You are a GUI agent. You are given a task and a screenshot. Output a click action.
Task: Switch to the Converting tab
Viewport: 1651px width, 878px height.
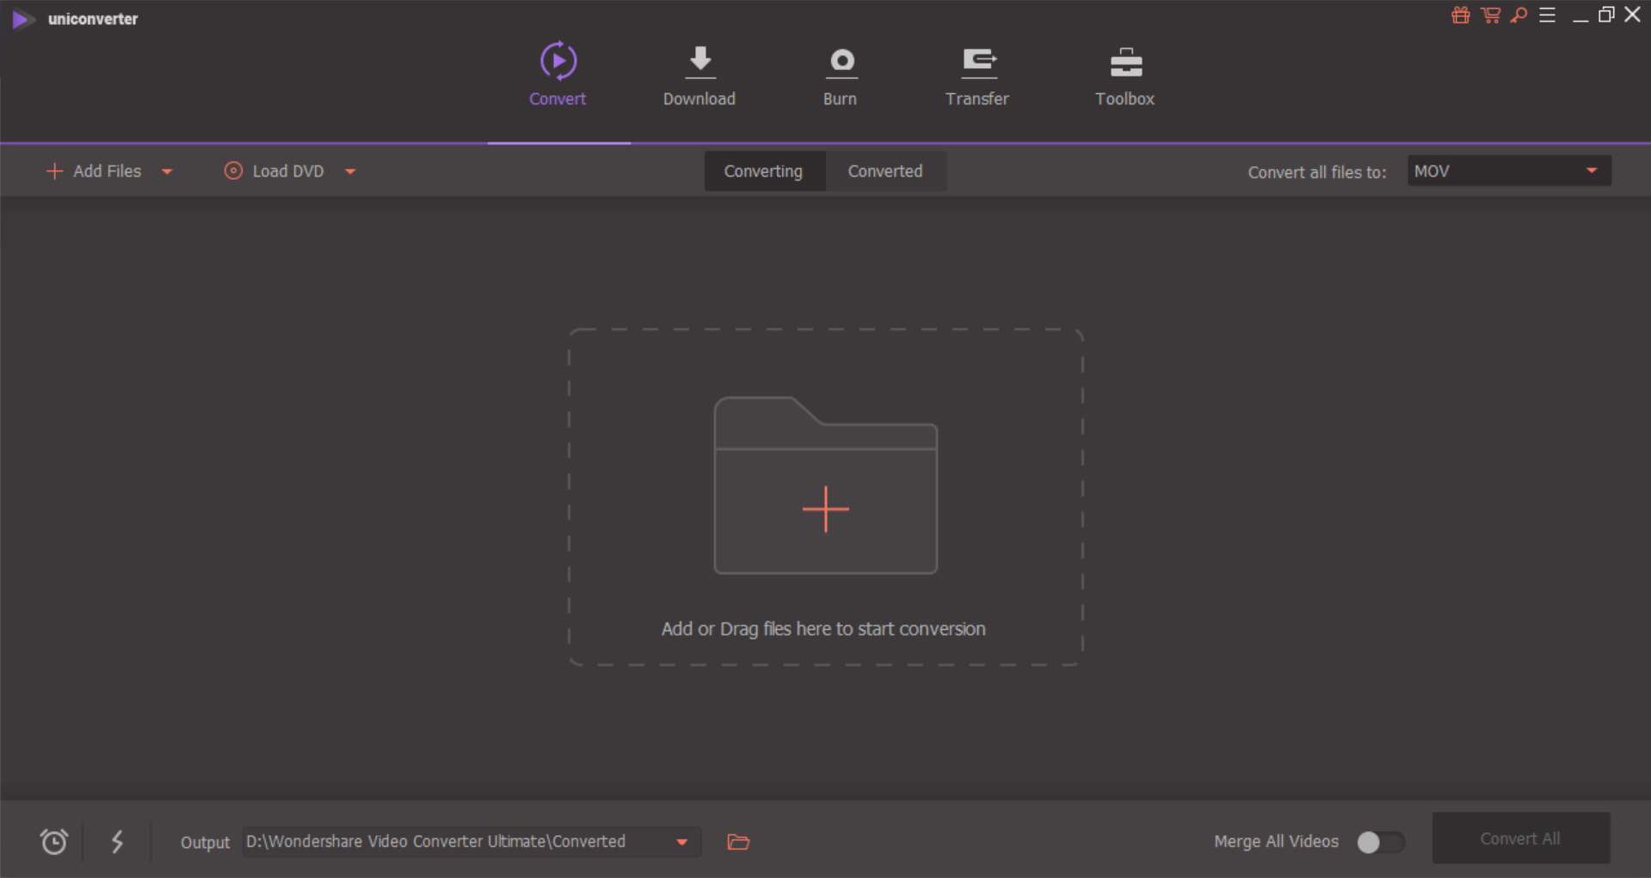(764, 170)
